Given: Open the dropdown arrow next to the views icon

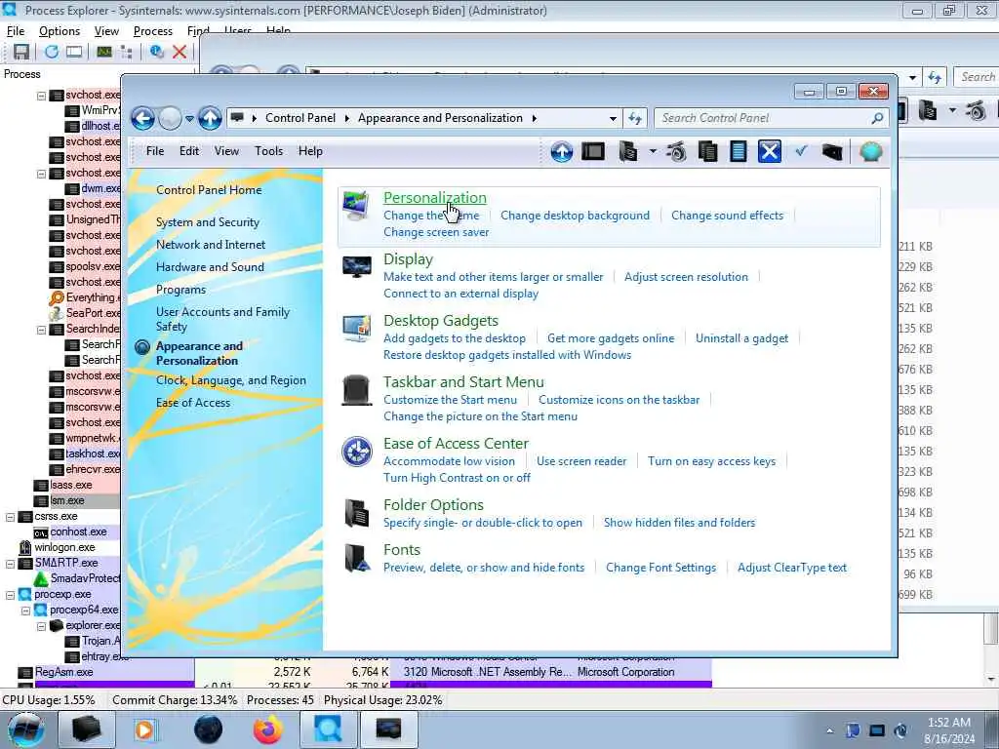Looking at the screenshot, I should pos(653,151).
